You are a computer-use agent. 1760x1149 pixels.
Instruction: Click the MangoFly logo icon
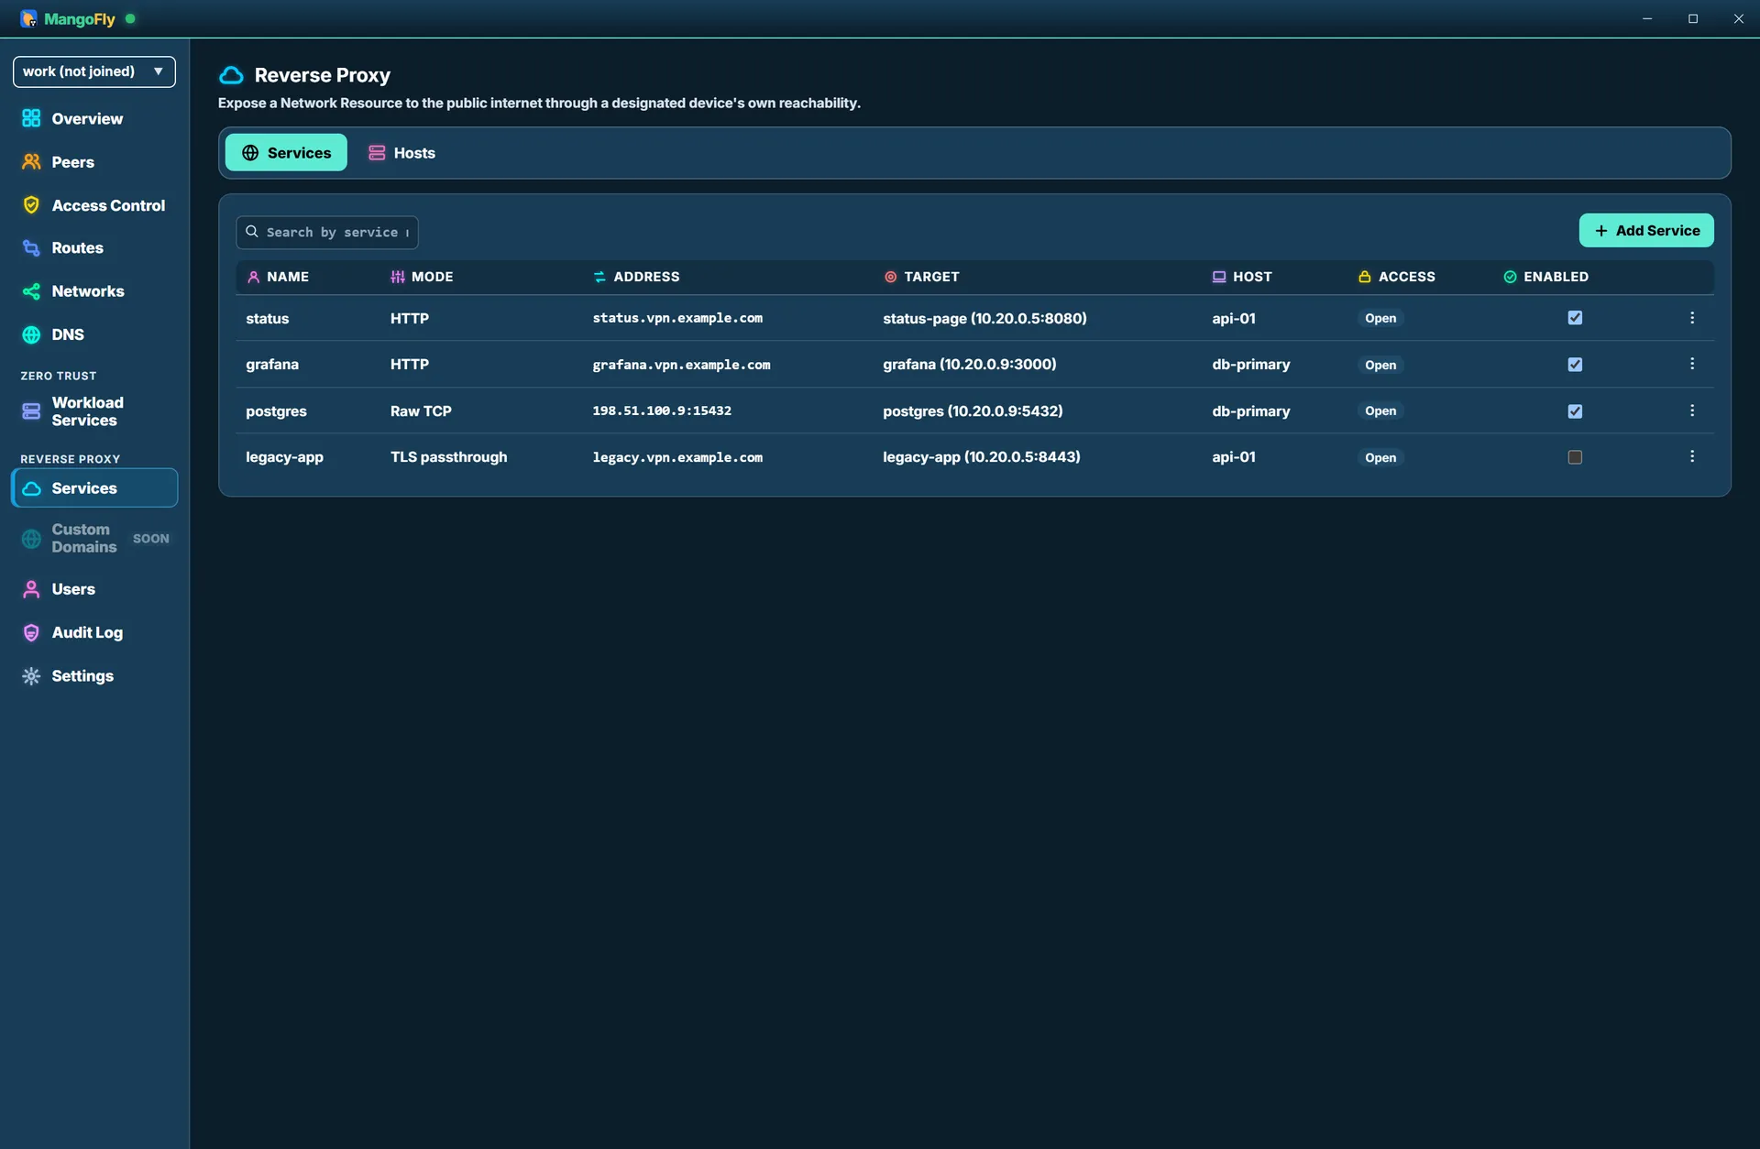coord(28,18)
